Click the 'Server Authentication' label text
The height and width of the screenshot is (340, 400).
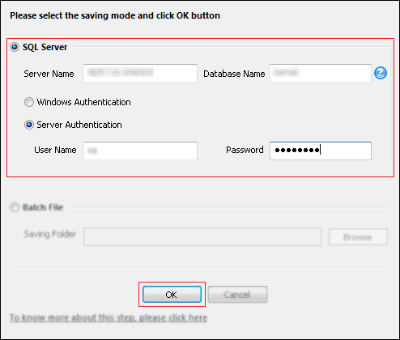point(79,125)
